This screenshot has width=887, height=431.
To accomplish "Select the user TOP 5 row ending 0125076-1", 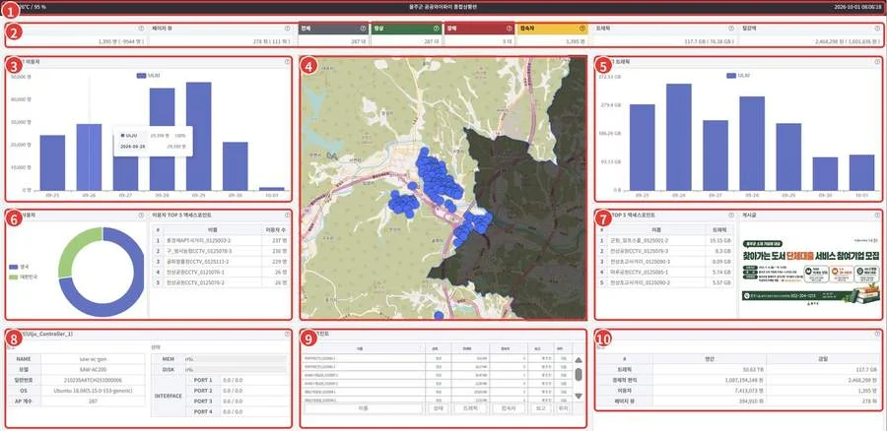I will coord(220,272).
